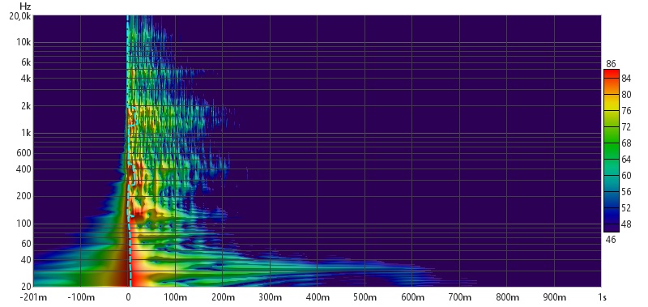Select the 40 Hz axis label
Image resolution: width=648 pixels, height=307 pixels.
point(27,259)
